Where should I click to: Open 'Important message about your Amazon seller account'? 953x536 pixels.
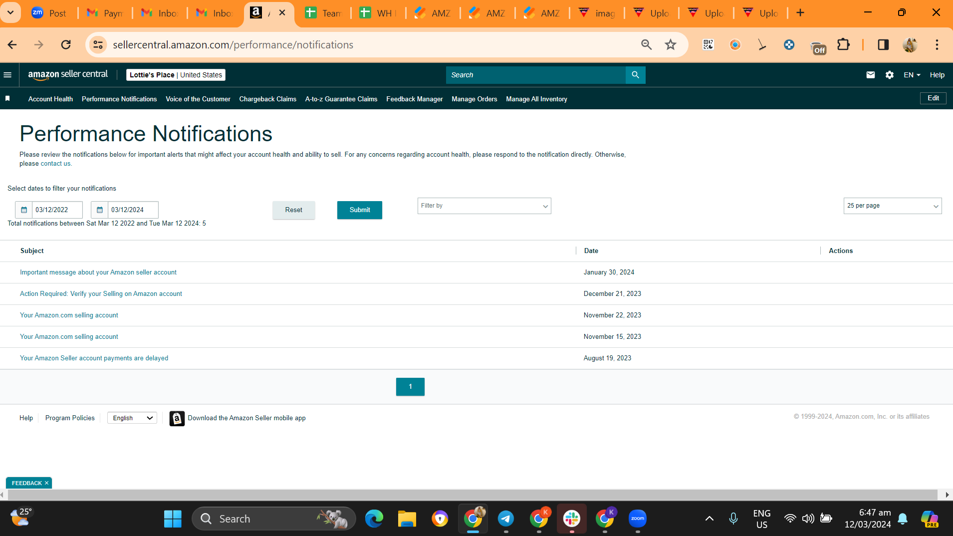98,272
